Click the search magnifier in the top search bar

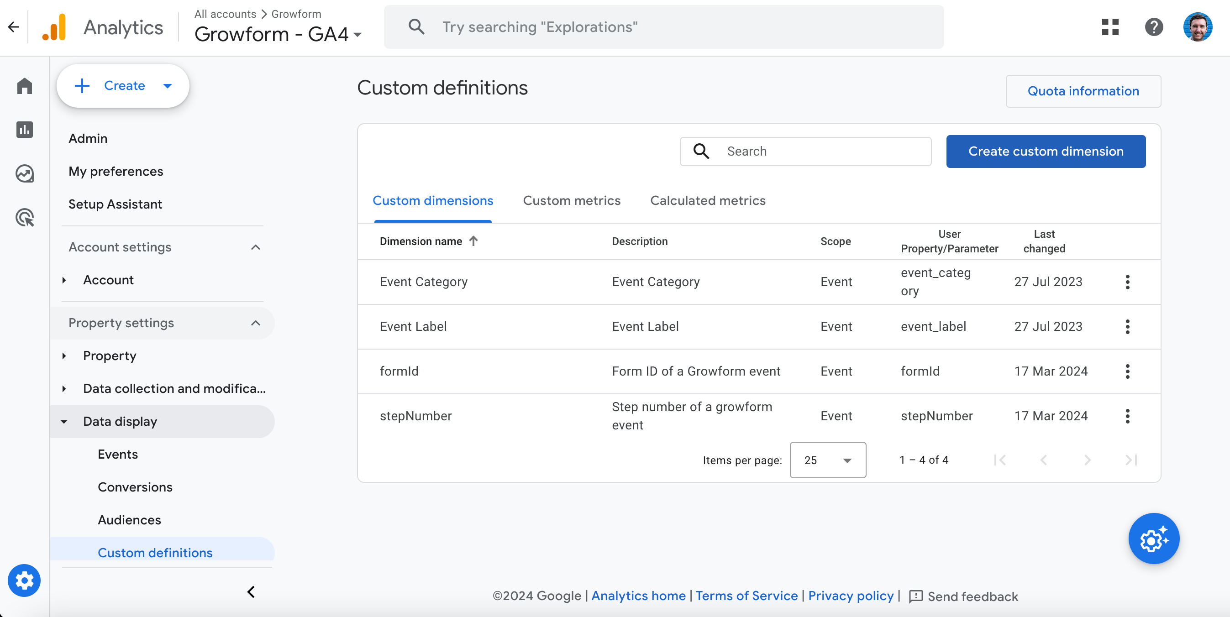click(x=416, y=27)
